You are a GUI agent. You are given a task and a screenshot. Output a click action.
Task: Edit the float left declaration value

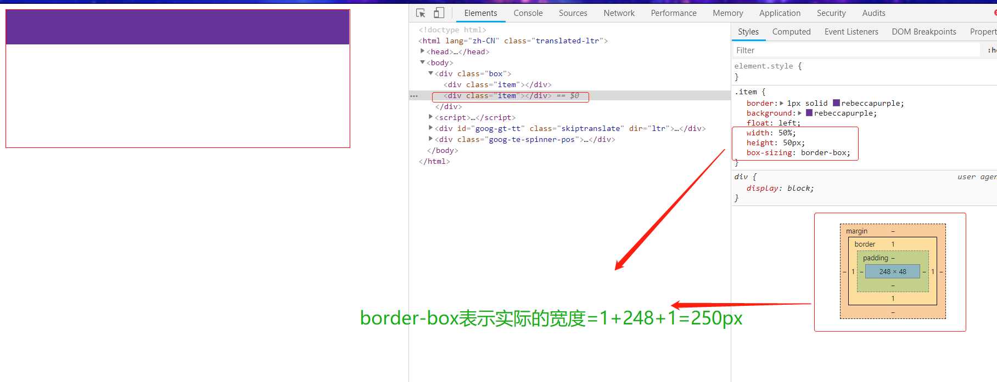[787, 123]
